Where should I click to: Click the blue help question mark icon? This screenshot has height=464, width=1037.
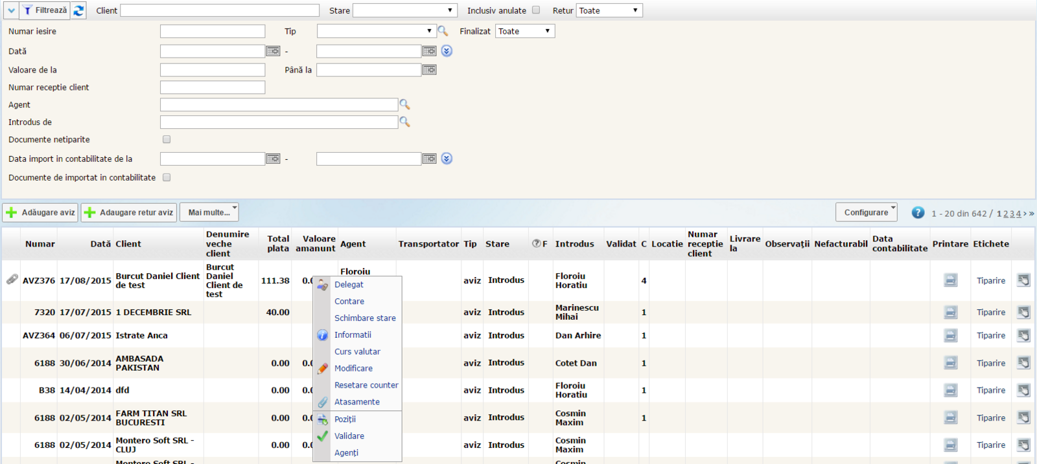(x=918, y=212)
